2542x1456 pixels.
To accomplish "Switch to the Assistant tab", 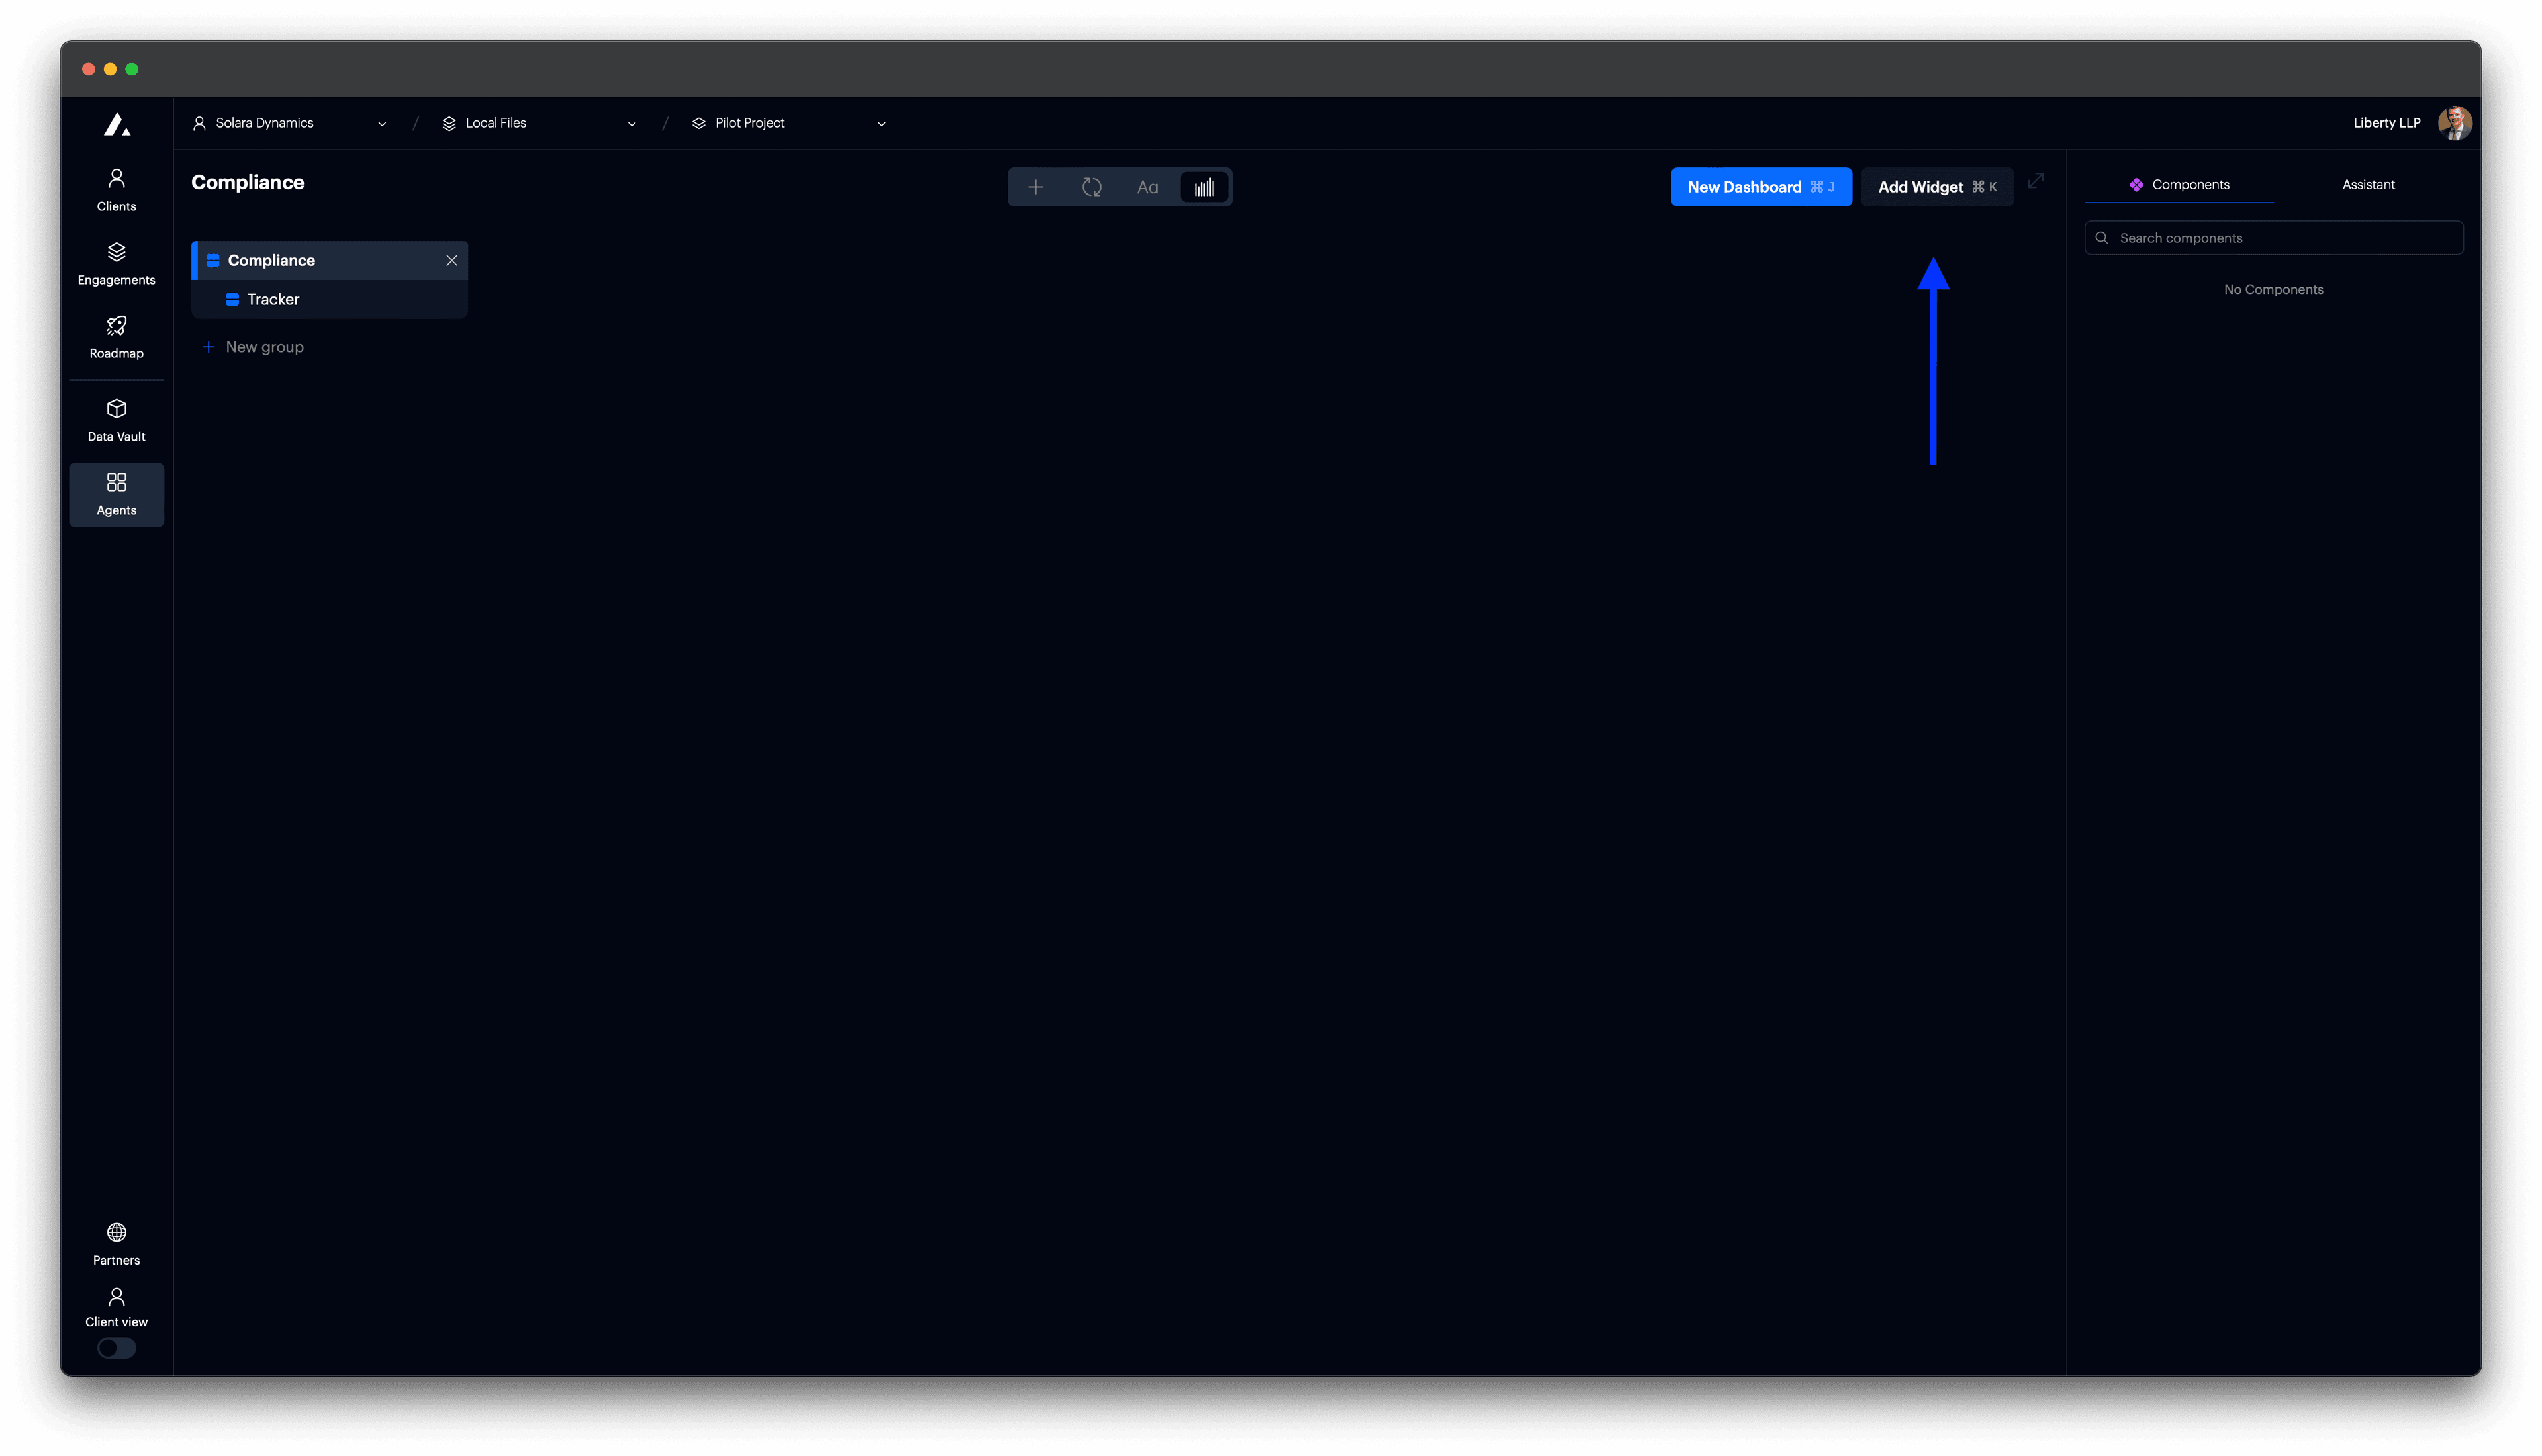I will 2368,184.
